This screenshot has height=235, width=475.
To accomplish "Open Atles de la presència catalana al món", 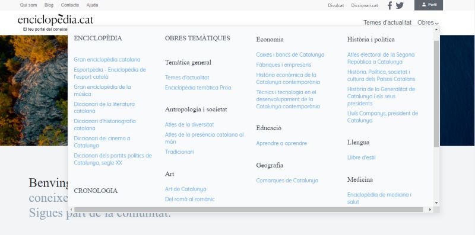I will coord(204,138).
